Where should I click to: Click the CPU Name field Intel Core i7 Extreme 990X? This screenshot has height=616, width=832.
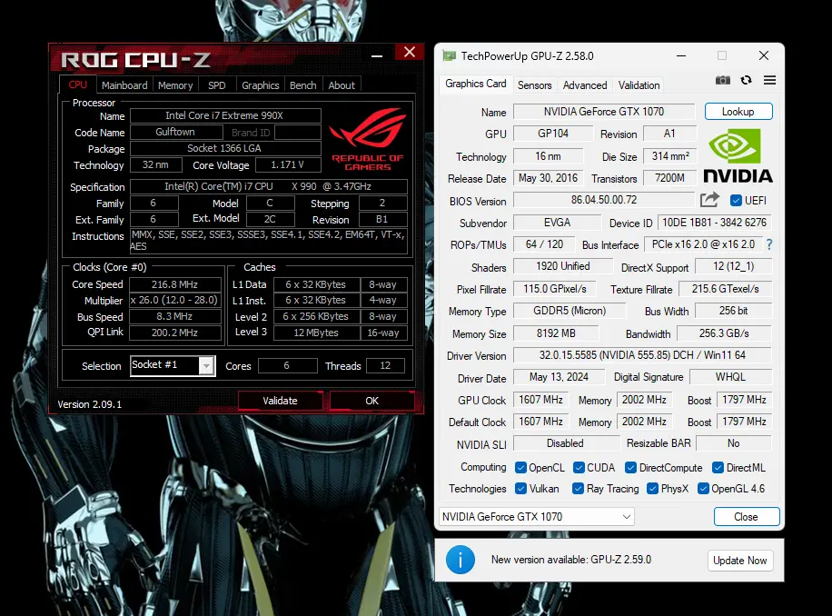coord(225,115)
